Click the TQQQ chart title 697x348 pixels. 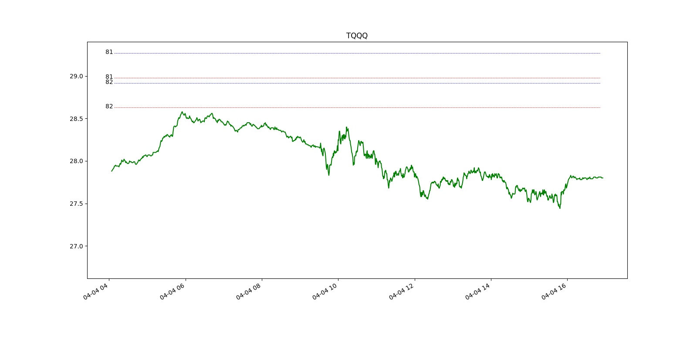(x=357, y=36)
